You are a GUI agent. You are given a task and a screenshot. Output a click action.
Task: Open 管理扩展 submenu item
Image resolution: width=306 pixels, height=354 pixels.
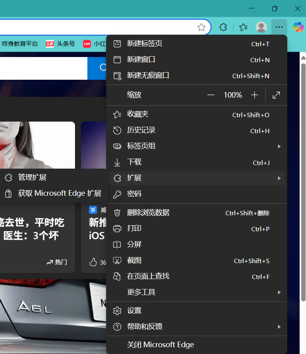click(53, 177)
